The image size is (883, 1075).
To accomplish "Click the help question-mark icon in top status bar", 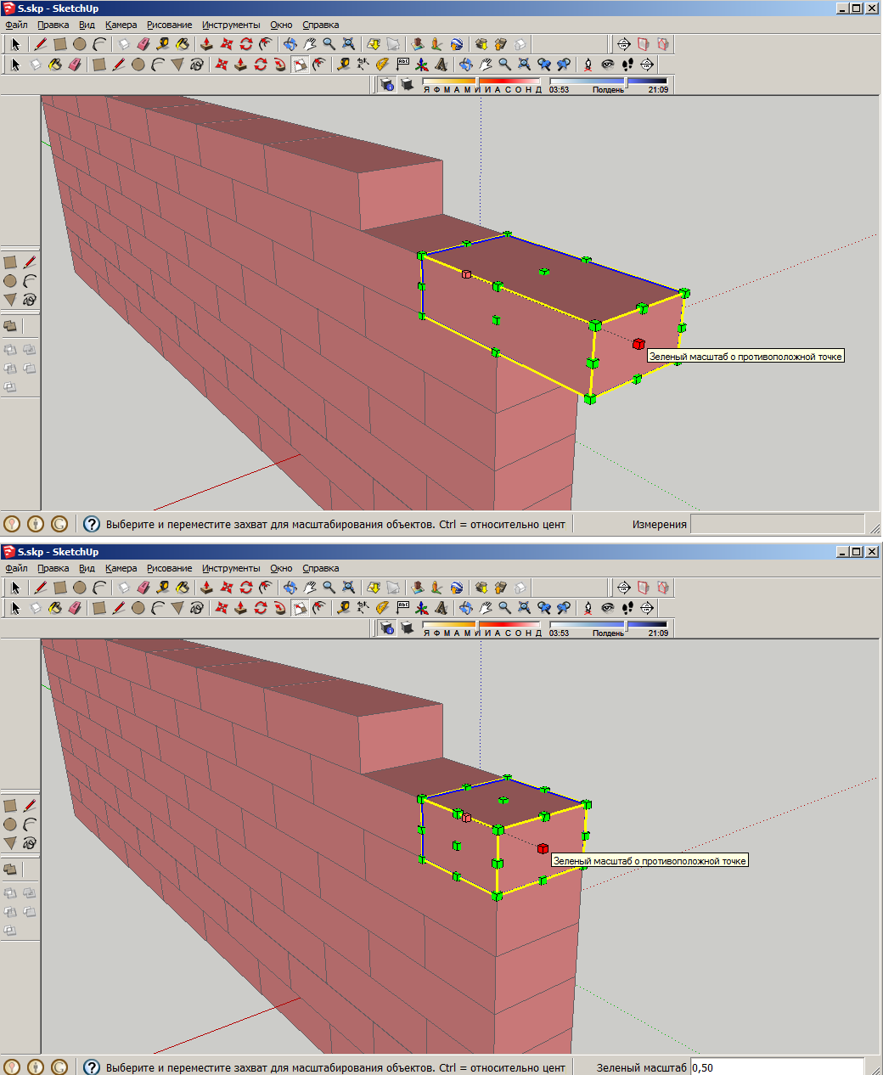I will click(91, 524).
